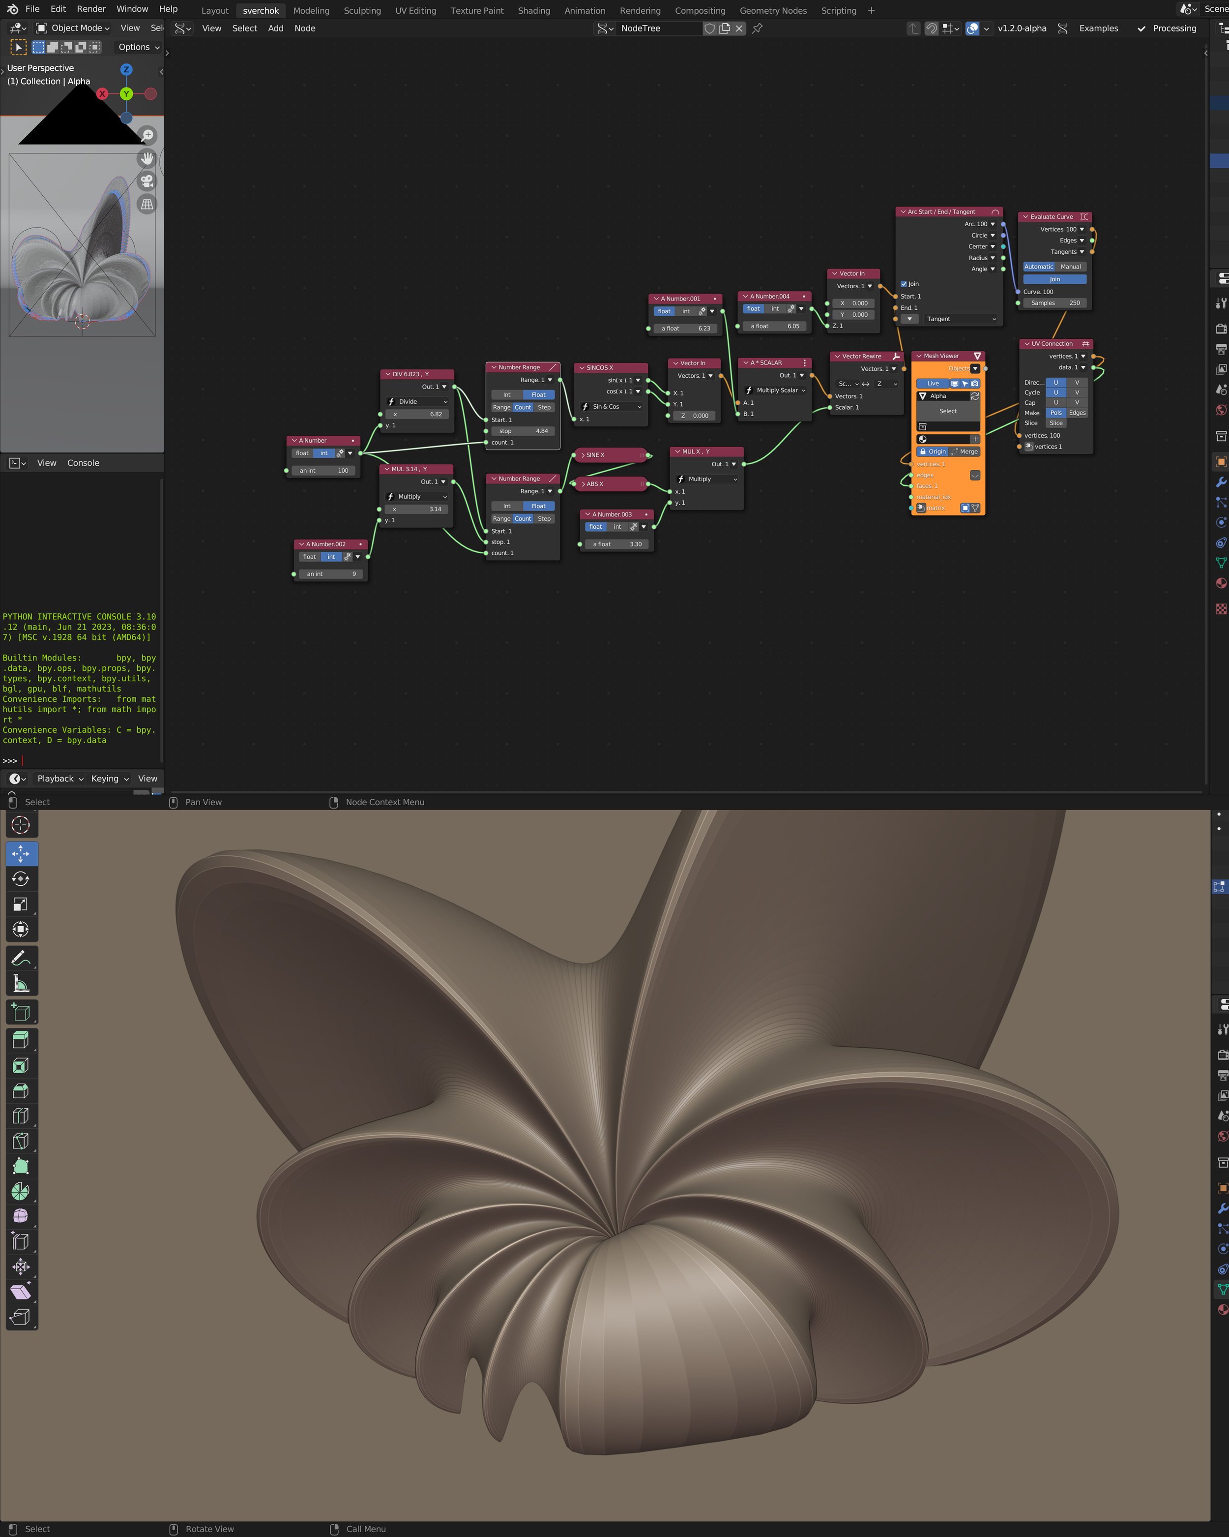
Task: Click the camera view icon in viewport
Action: [x=147, y=181]
